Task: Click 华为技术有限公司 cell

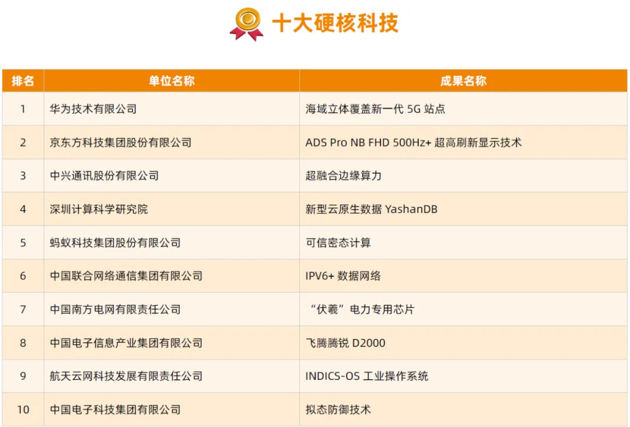Action: coord(171,108)
